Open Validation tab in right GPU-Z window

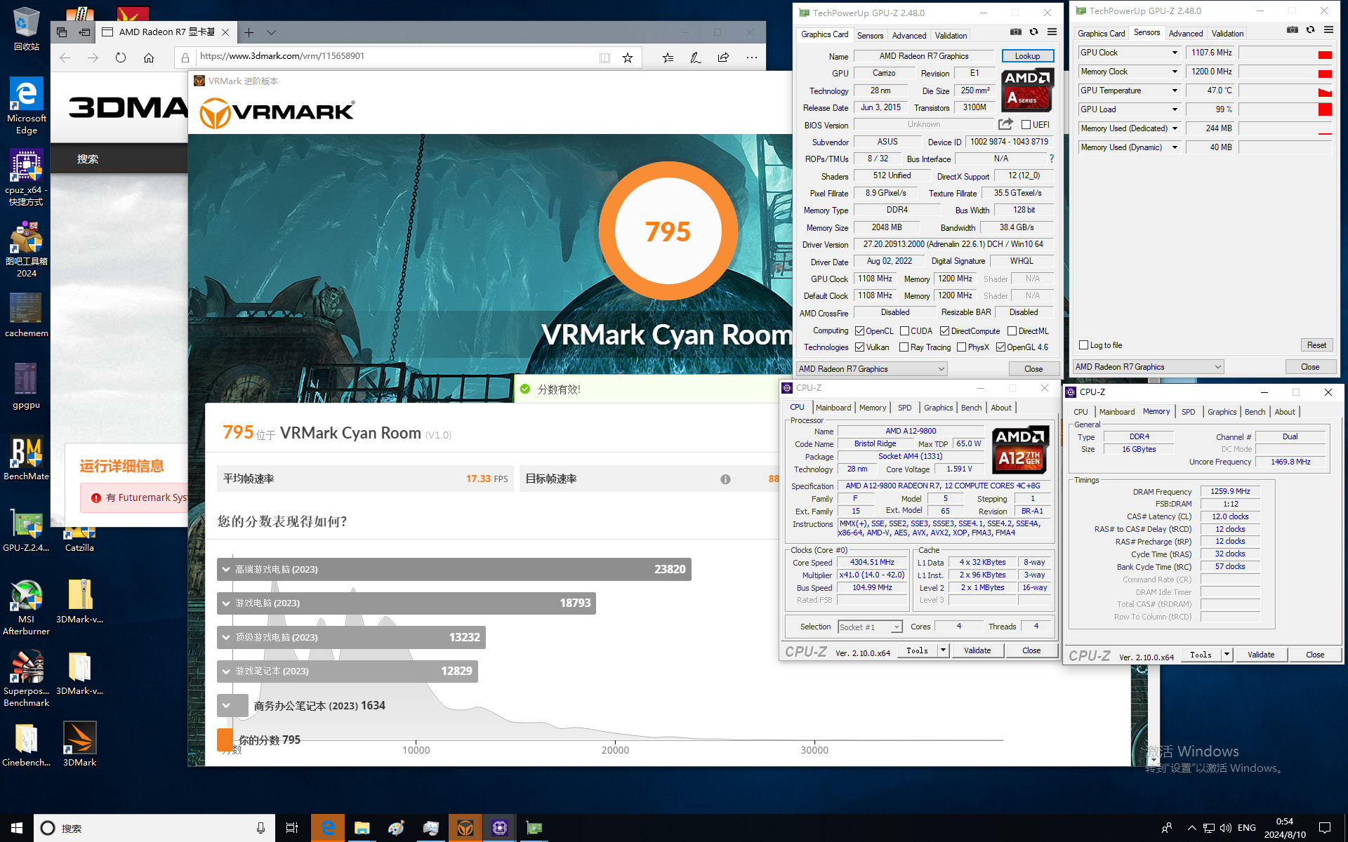tap(1227, 34)
